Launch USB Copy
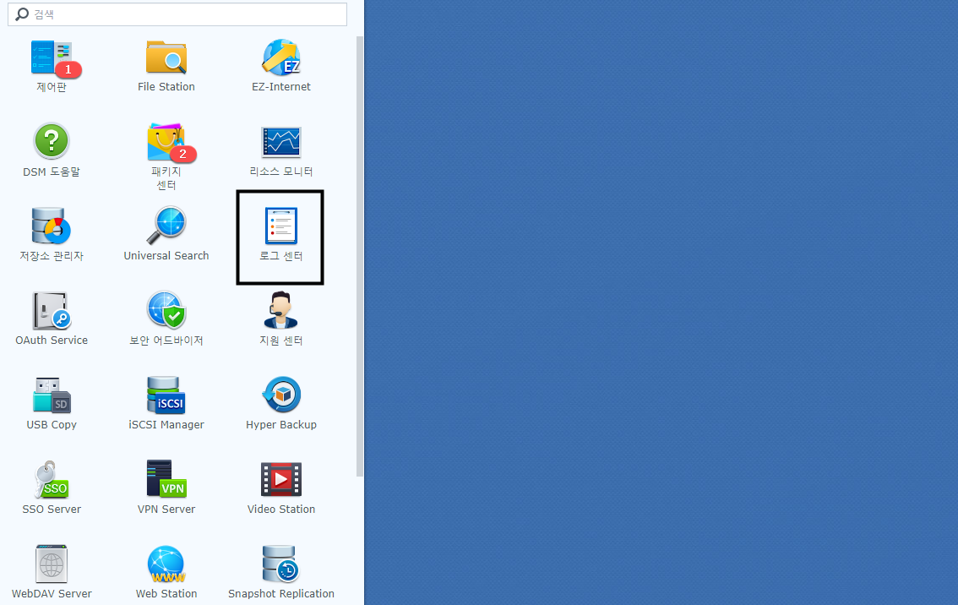This screenshot has width=958, height=605. [52, 395]
